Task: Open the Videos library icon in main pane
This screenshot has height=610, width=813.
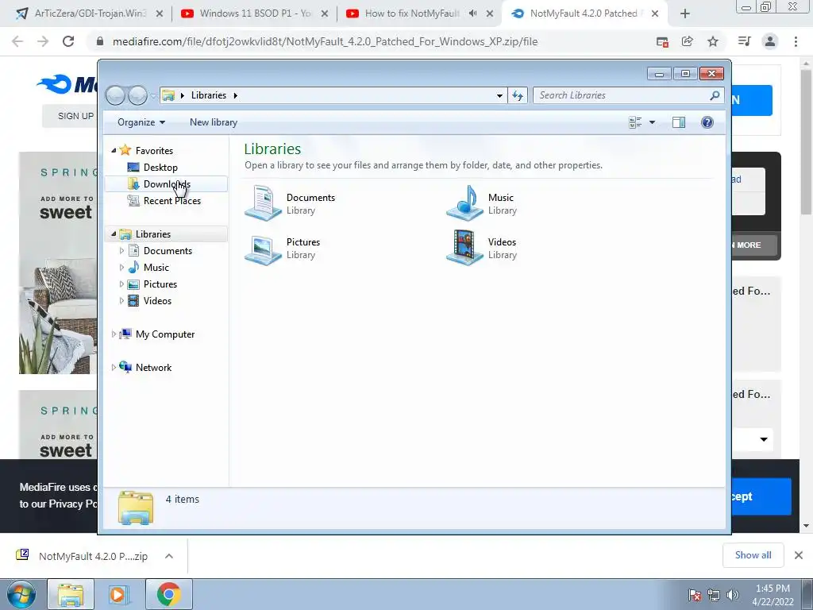Action: [x=464, y=248]
